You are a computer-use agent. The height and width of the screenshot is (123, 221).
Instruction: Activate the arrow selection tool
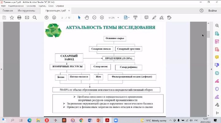pyautogui.click(x=79, y=17)
